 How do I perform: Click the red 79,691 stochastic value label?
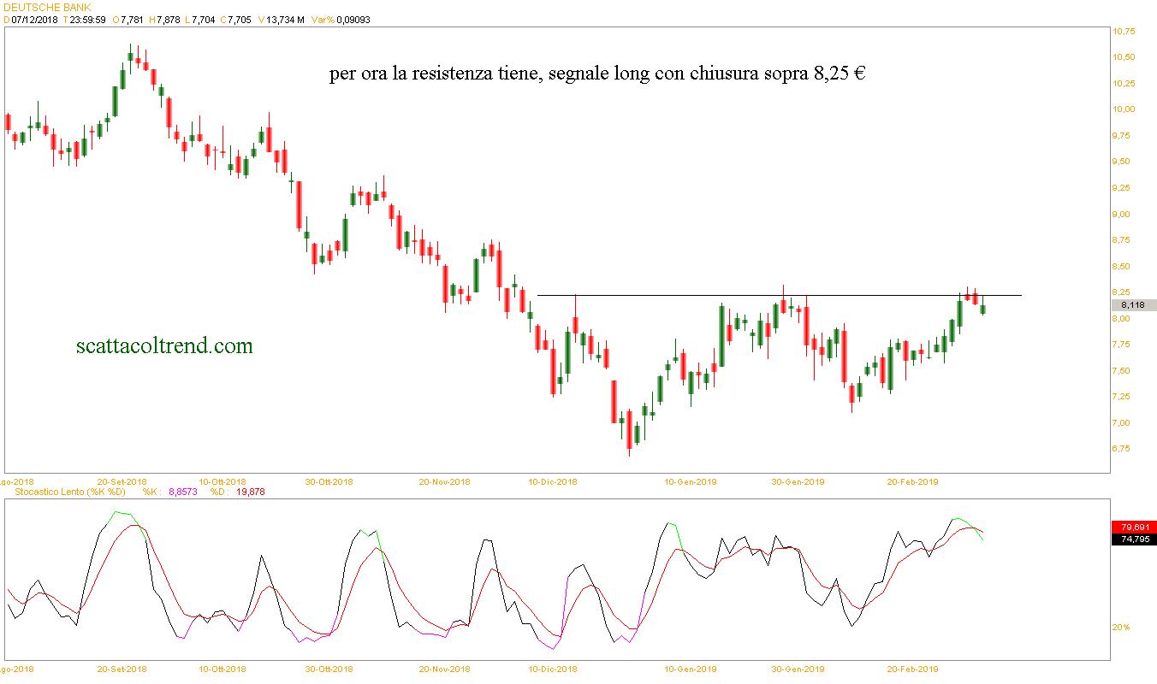1133,527
